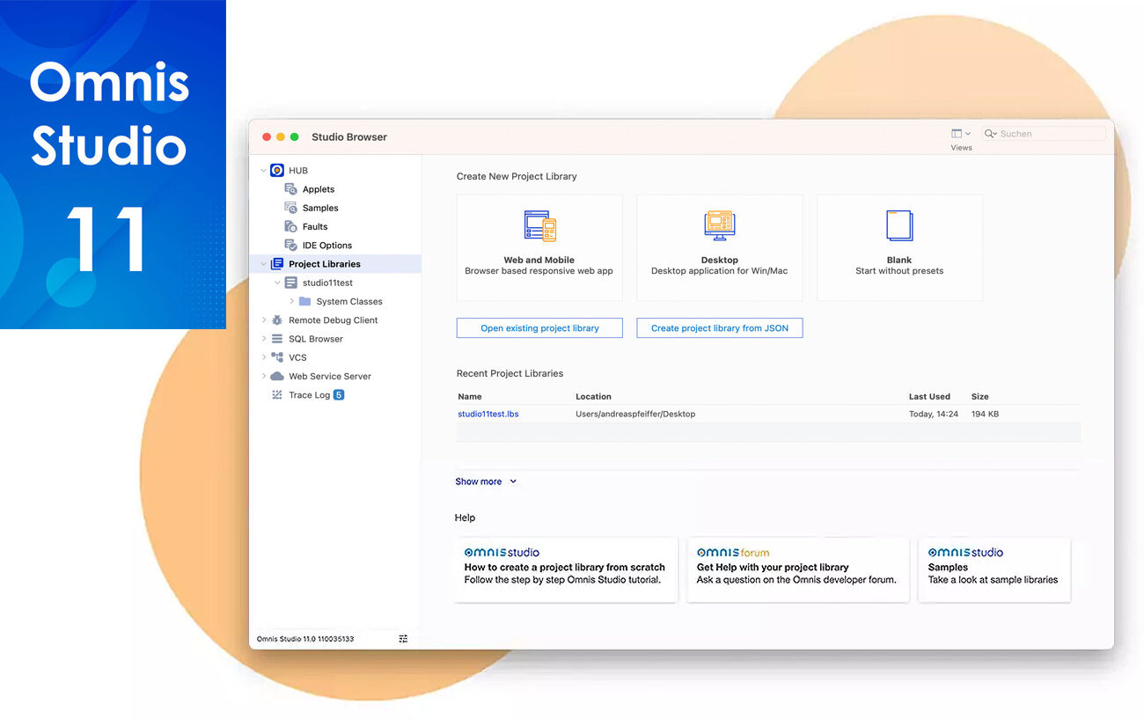Collapse the studio11test node

(x=277, y=283)
